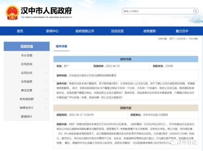Open 政务服务 from the navigation bar
This screenshot has width=203, height=151.
coord(149,31)
